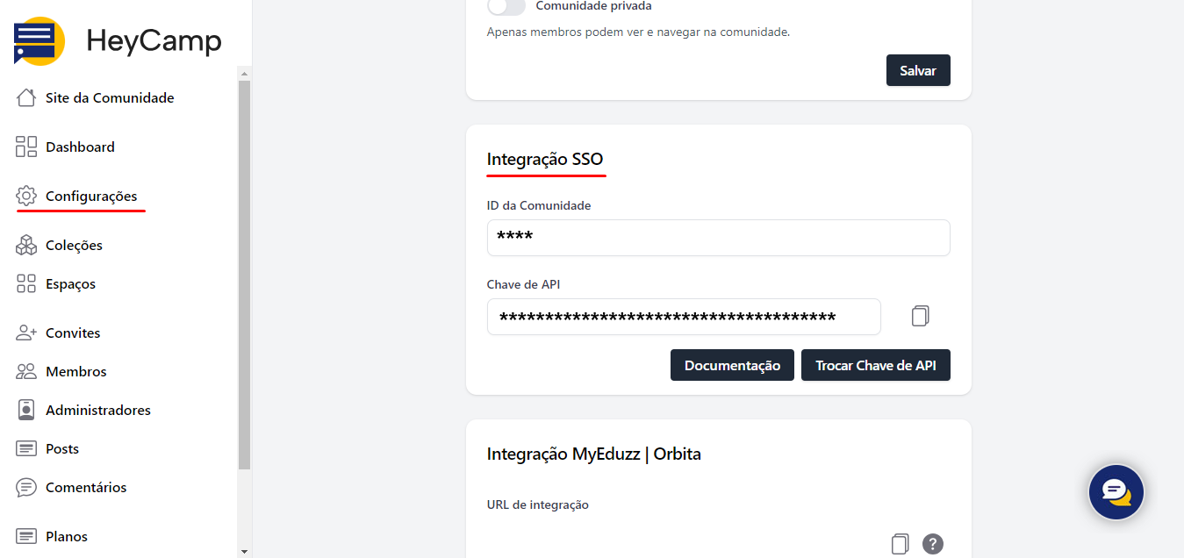Image resolution: width=1184 pixels, height=558 pixels.
Task: Click the help question mark icon
Action: point(932,544)
